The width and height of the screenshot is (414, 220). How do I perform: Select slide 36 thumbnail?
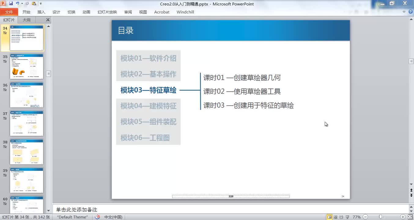[27, 95]
